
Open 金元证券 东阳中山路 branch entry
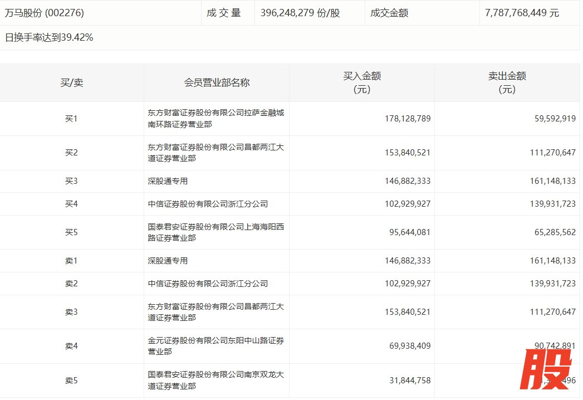[x=215, y=346]
